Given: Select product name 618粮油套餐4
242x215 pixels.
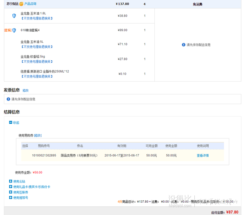Looking at the screenshot, I should 30,30.
